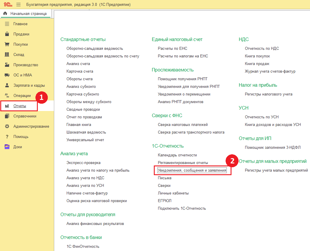Open the hamburger main menu icon

tap(18, 4)
